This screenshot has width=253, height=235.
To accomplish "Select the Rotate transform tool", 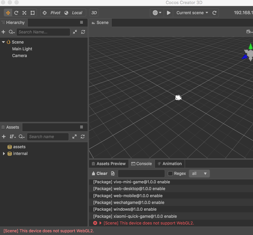I will pos(16,13).
